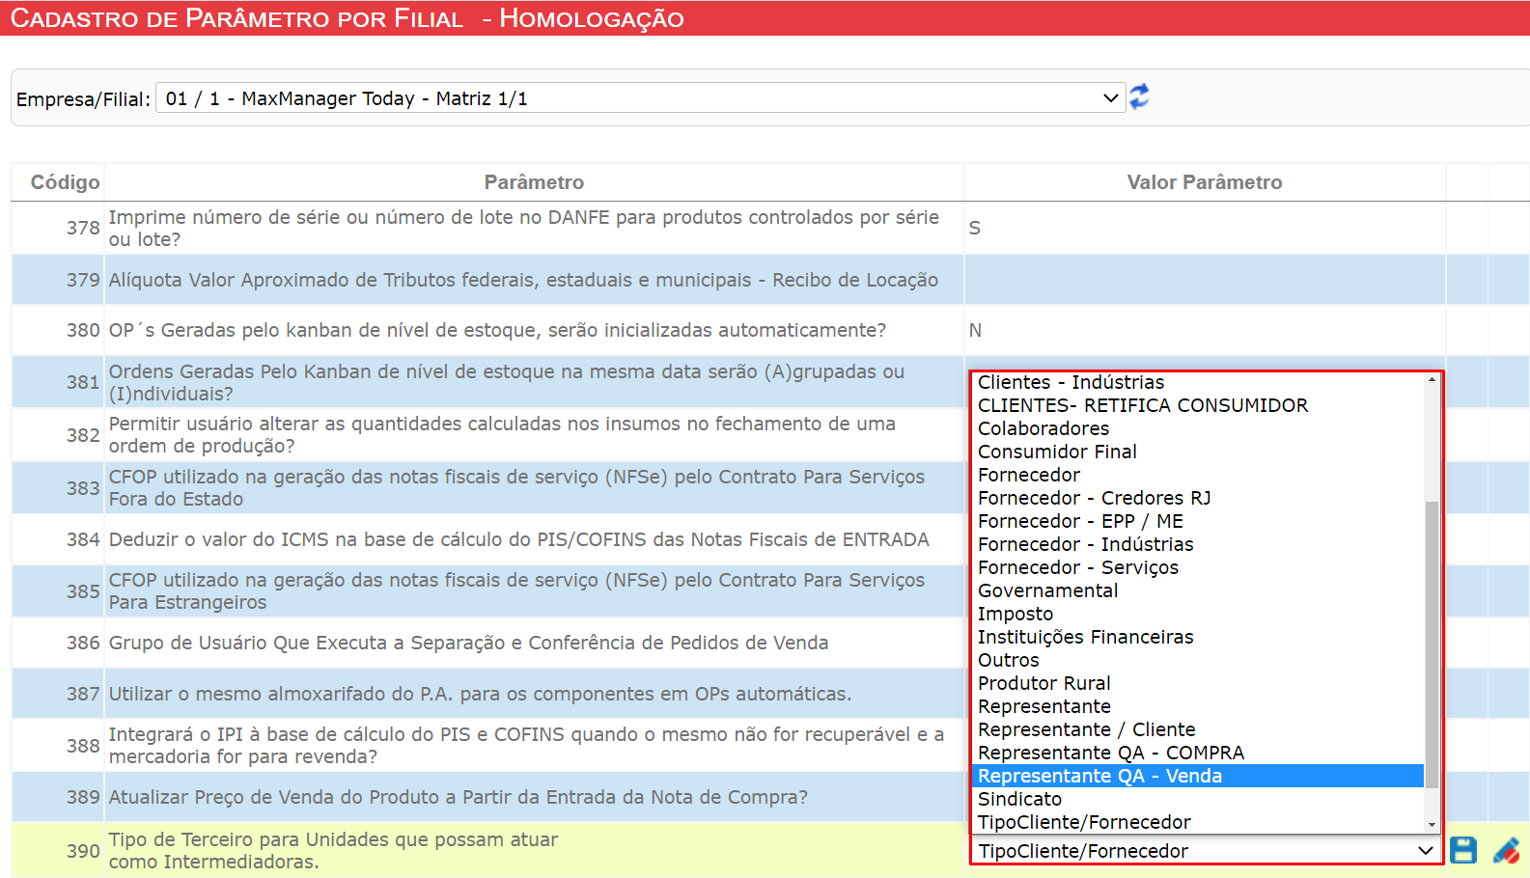
Task: Click the list scrollbar up arrow
Action: coord(1432,380)
